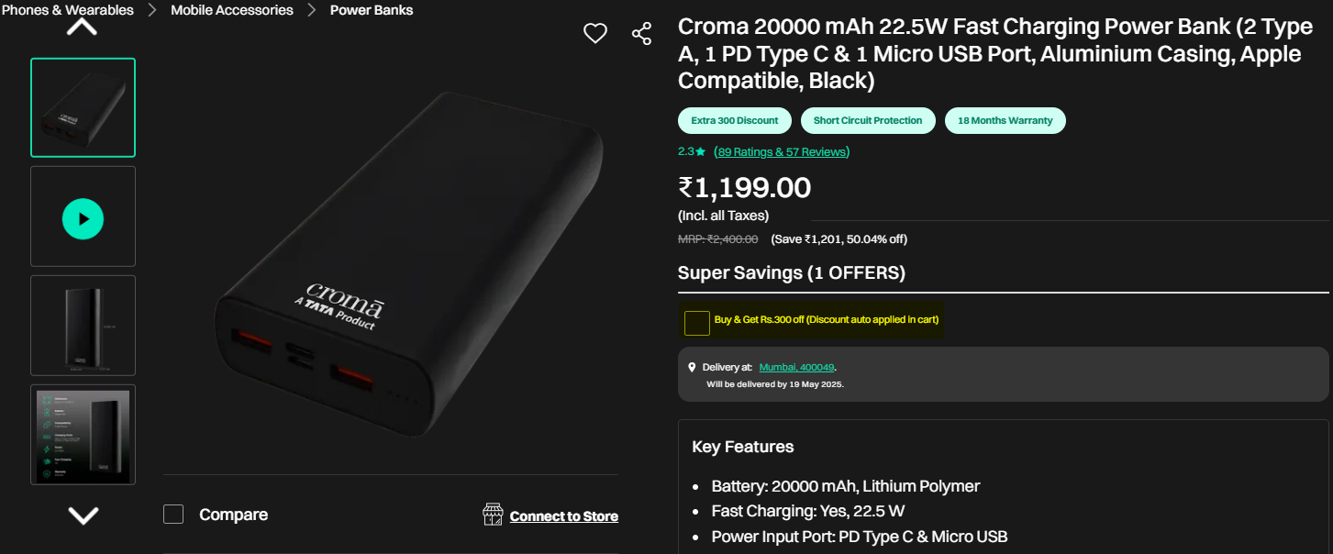Screen dimensions: 1333x554
Task: Click Connect to Store link
Action: click(x=563, y=516)
